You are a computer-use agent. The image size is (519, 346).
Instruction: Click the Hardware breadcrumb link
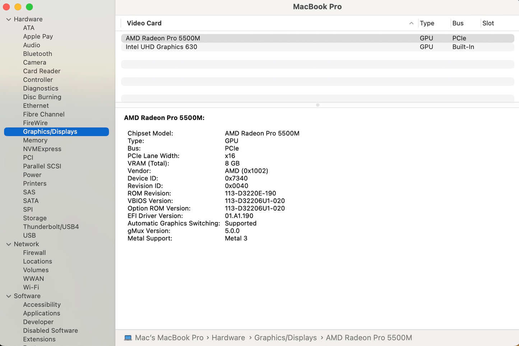[228, 338]
